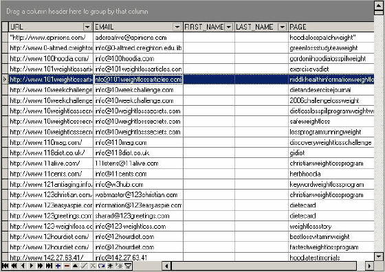Edit record using the black triangle icon
Image resolution: width=385 pixels, height=272 pixels.
click(76, 266)
